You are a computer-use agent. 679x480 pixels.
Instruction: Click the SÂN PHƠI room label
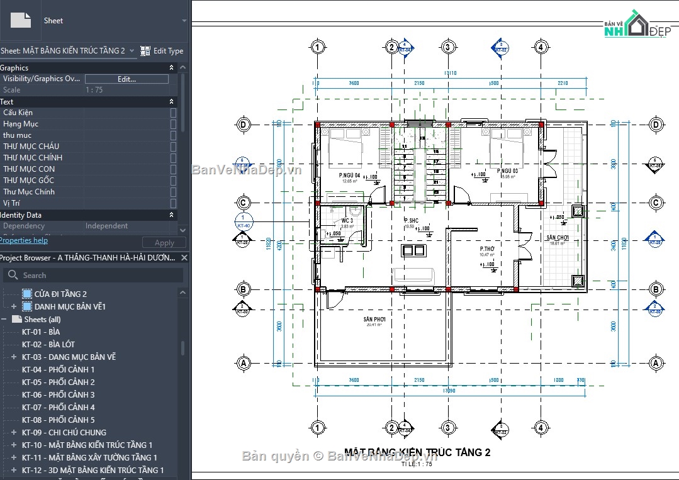374,319
